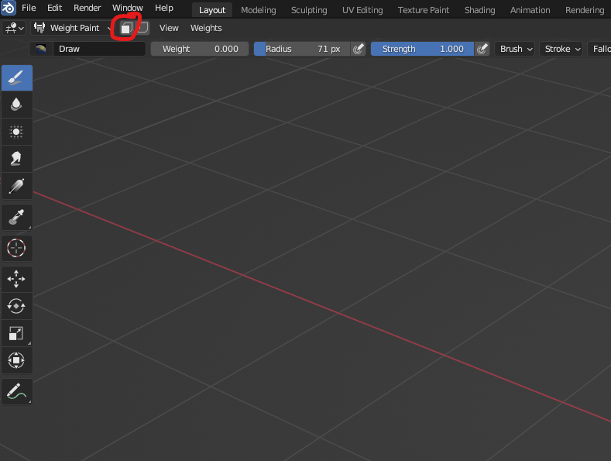The height and width of the screenshot is (461, 611).
Task: Open the Window menu
Action: (x=128, y=8)
